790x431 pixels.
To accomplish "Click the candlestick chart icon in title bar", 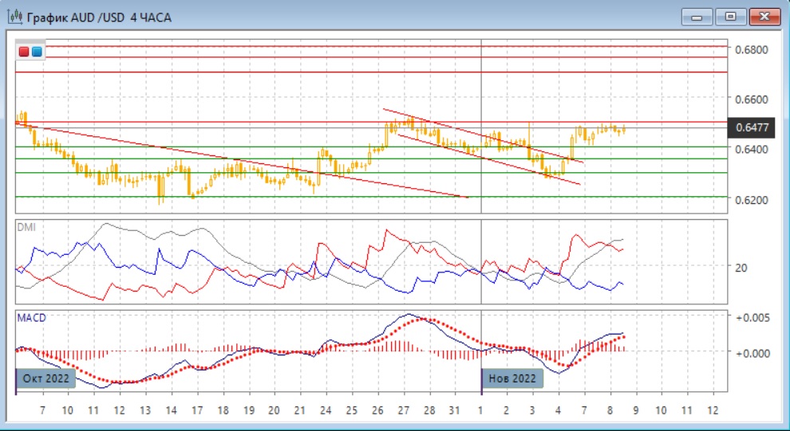I will point(14,17).
